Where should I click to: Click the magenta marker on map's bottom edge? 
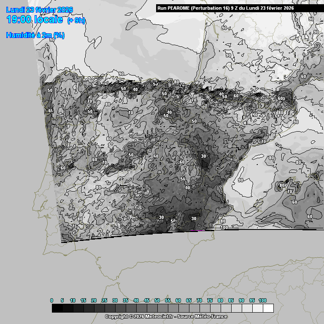(197, 230)
